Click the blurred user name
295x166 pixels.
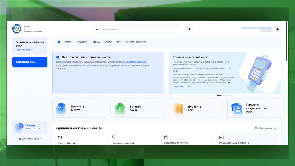pyautogui.click(x=257, y=29)
